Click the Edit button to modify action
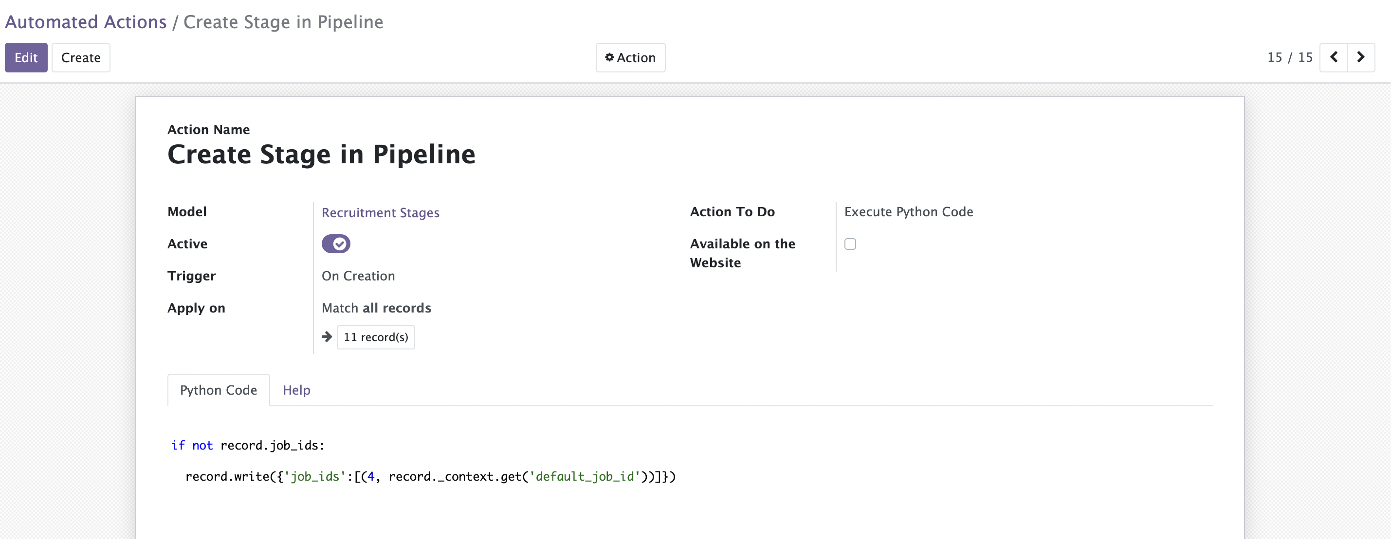Screen dimensions: 1391x539 click(x=25, y=58)
